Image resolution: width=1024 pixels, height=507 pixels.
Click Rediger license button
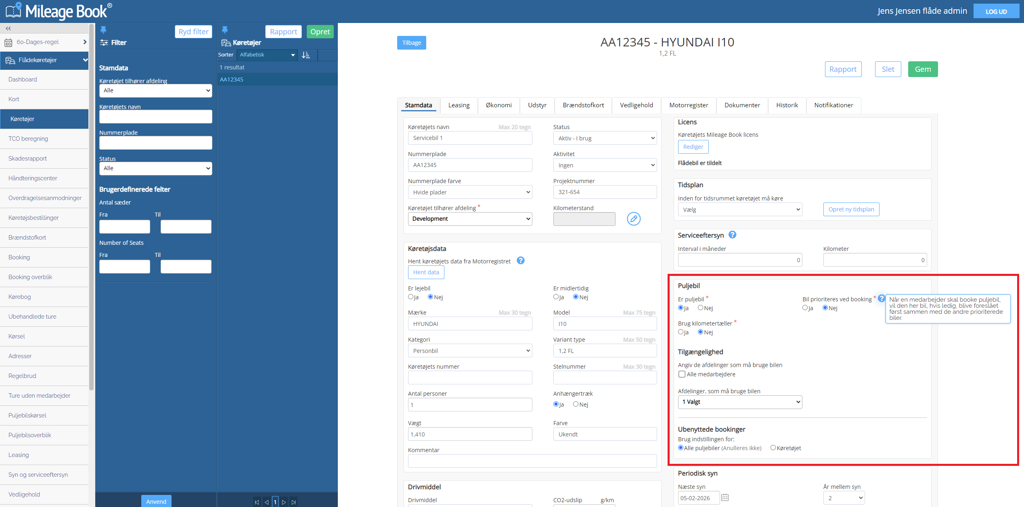[693, 147]
